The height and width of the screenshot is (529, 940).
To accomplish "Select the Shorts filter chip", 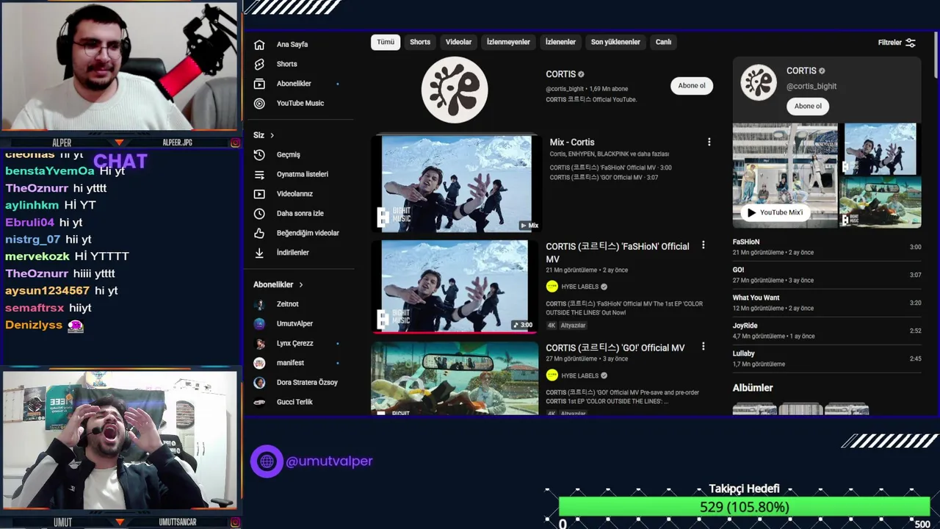I will click(420, 42).
